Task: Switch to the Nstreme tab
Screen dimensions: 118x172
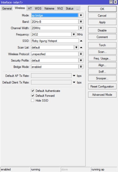Action: (49, 8)
